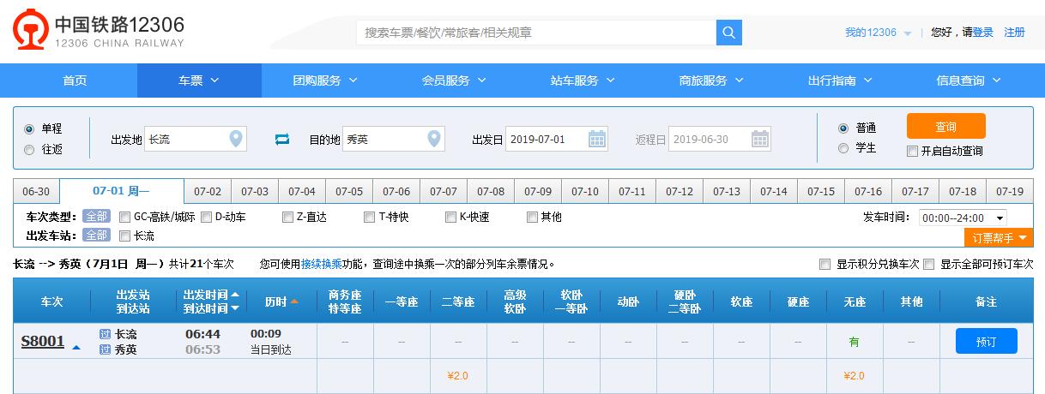Toggle 显示全部可预订车次 checkbox
Screen dimensions: 1045x394
click(x=928, y=265)
